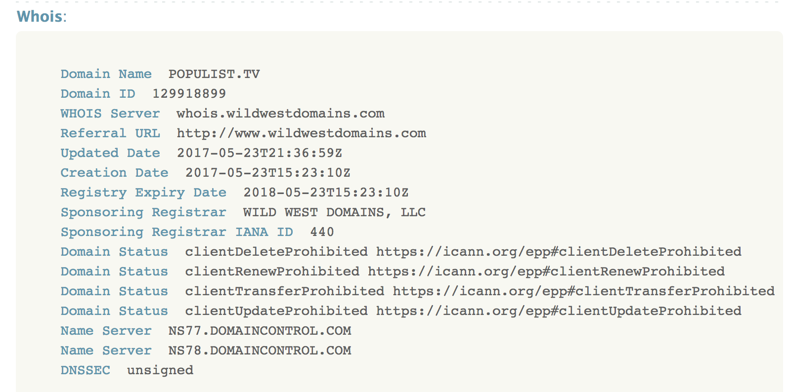The height and width of the screenshot is (392, 788).
Task: Open the icann.org clientDeleteProhibited link
Action: [559, 252]
